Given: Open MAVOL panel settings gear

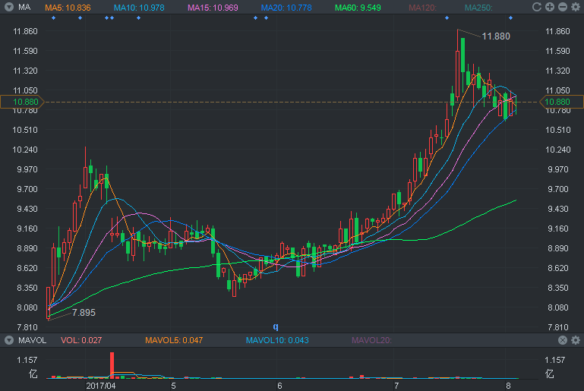Looking at the screenshot, I should pyautogui.click(x=576, y=339).
